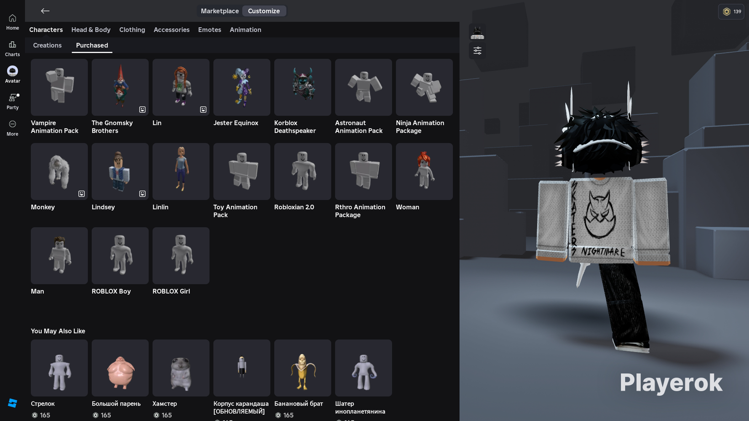Click the bundle badge on Lindsey
Screen dimensions: 749x421
(142, 194)
